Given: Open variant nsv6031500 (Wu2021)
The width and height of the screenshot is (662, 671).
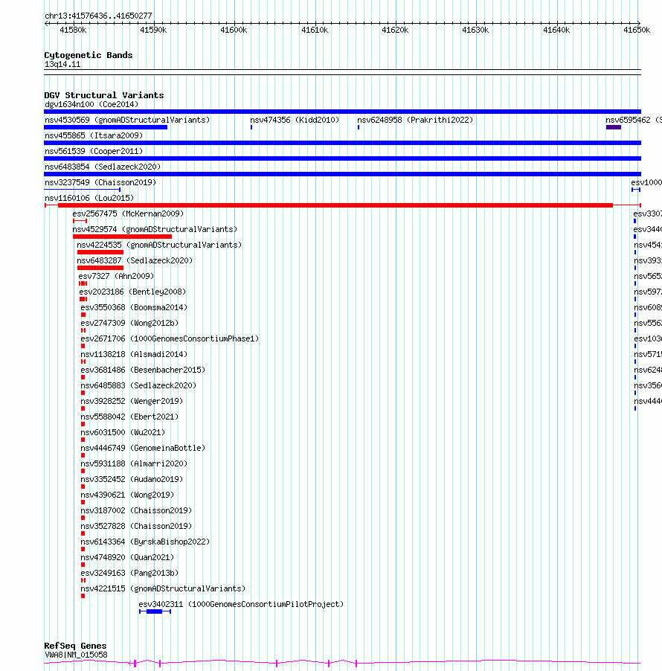Looking at the screenshot, I should tap(123, 432).
